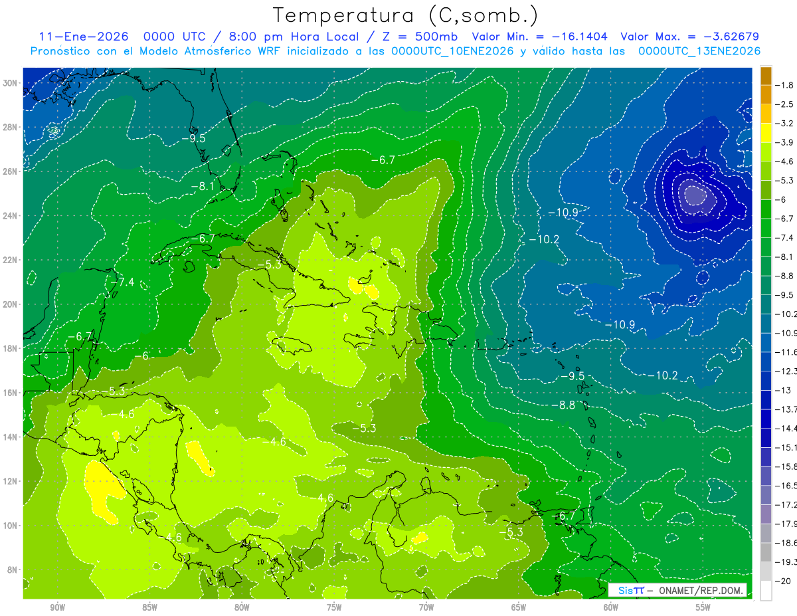This screenshot has height=616, width=797.
Task: Click the "-7.4" contour label on the map
Action: click(122, 282)
